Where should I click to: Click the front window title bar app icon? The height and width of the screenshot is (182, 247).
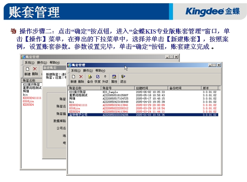pos(69,65)
